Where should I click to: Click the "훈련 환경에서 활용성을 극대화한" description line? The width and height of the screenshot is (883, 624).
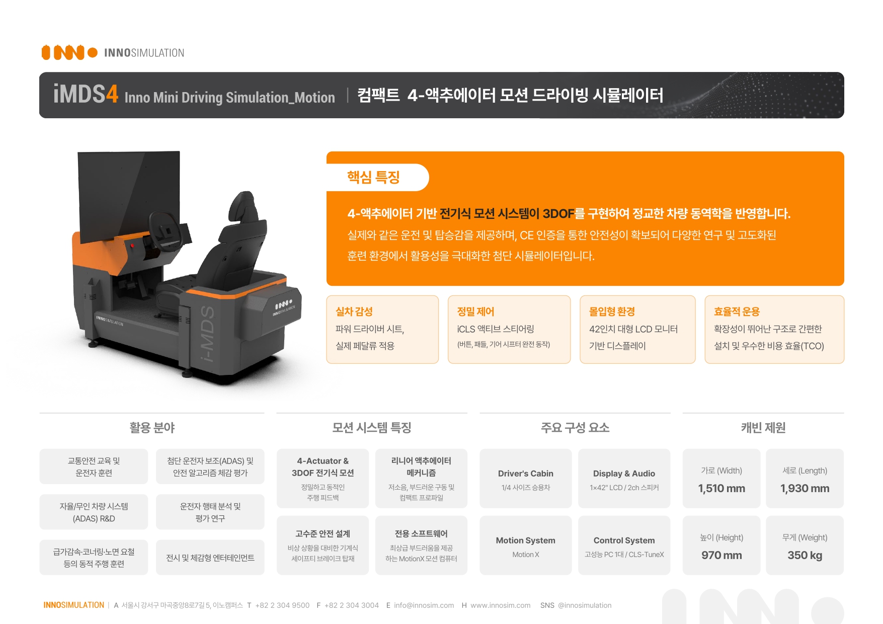[x=471, y=256]
